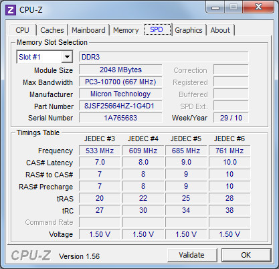The image size is (279, 269).
Task: Click the Serial Number field 1A765683
Action: tap(120, 118)
